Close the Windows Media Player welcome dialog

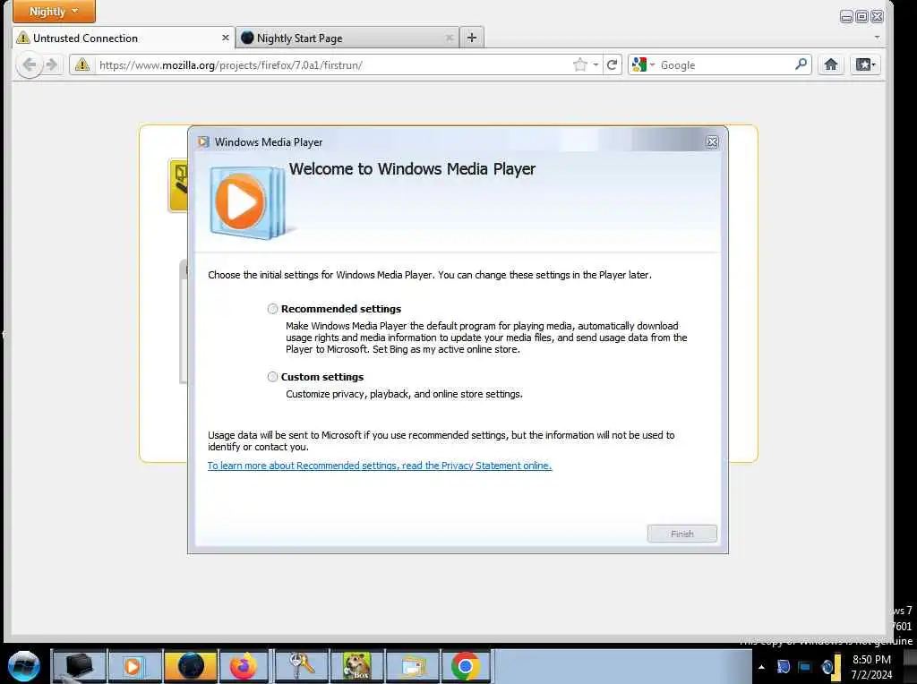(x=712, y=142)
